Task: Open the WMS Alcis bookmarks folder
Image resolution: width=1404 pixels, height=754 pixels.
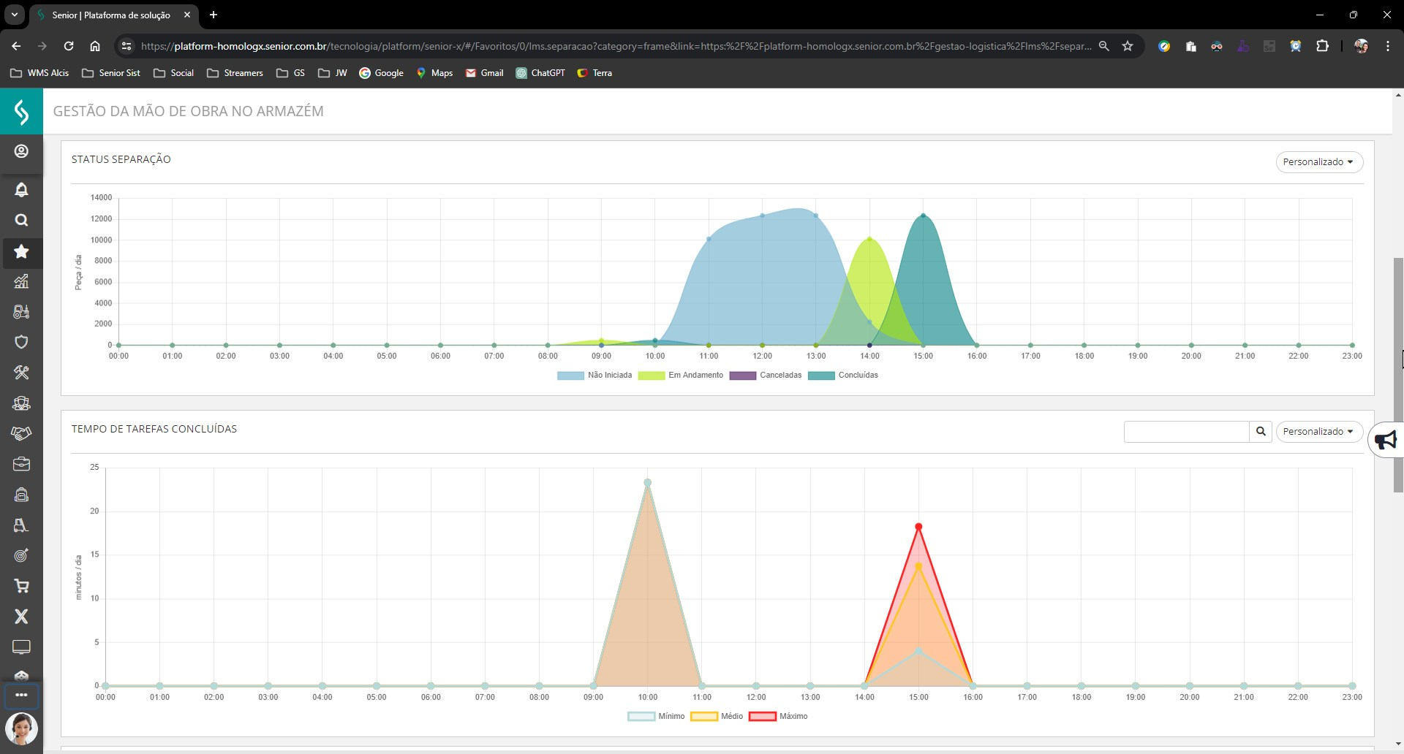Action: 39,73
